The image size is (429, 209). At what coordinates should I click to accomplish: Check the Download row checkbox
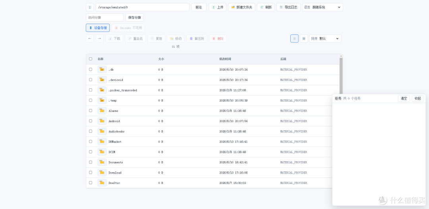coord(91,172)
